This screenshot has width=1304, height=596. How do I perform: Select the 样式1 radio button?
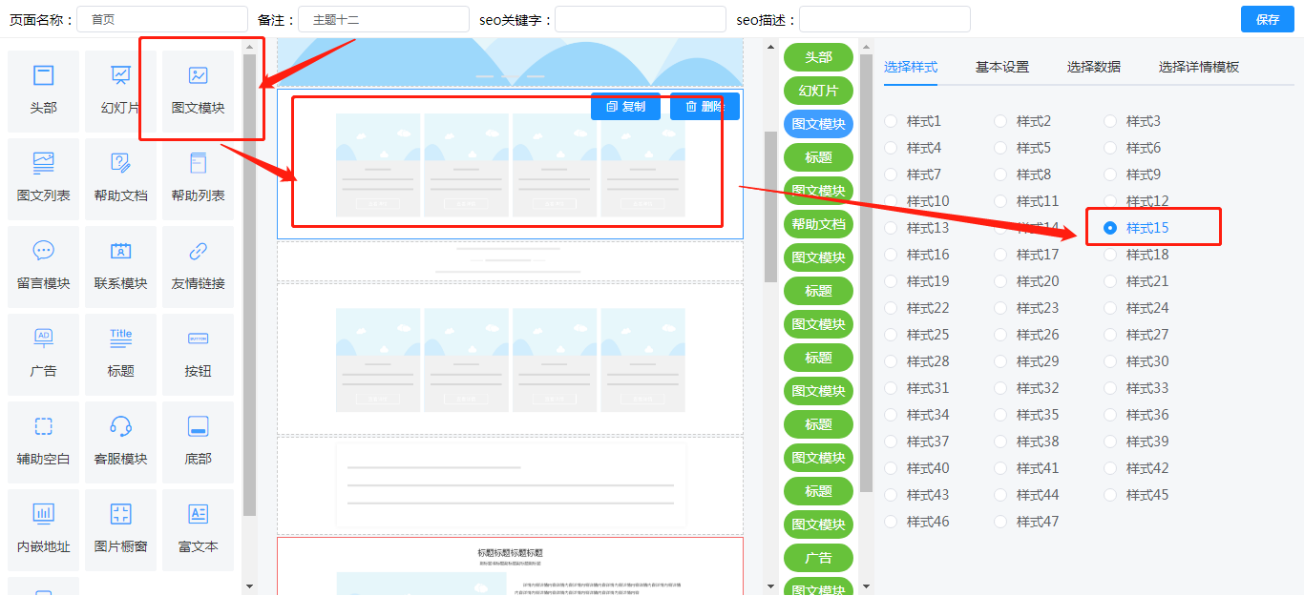[891, 121]
